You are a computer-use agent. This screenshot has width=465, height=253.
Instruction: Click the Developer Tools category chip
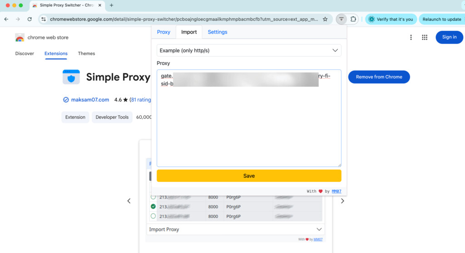tap(112, 117)
